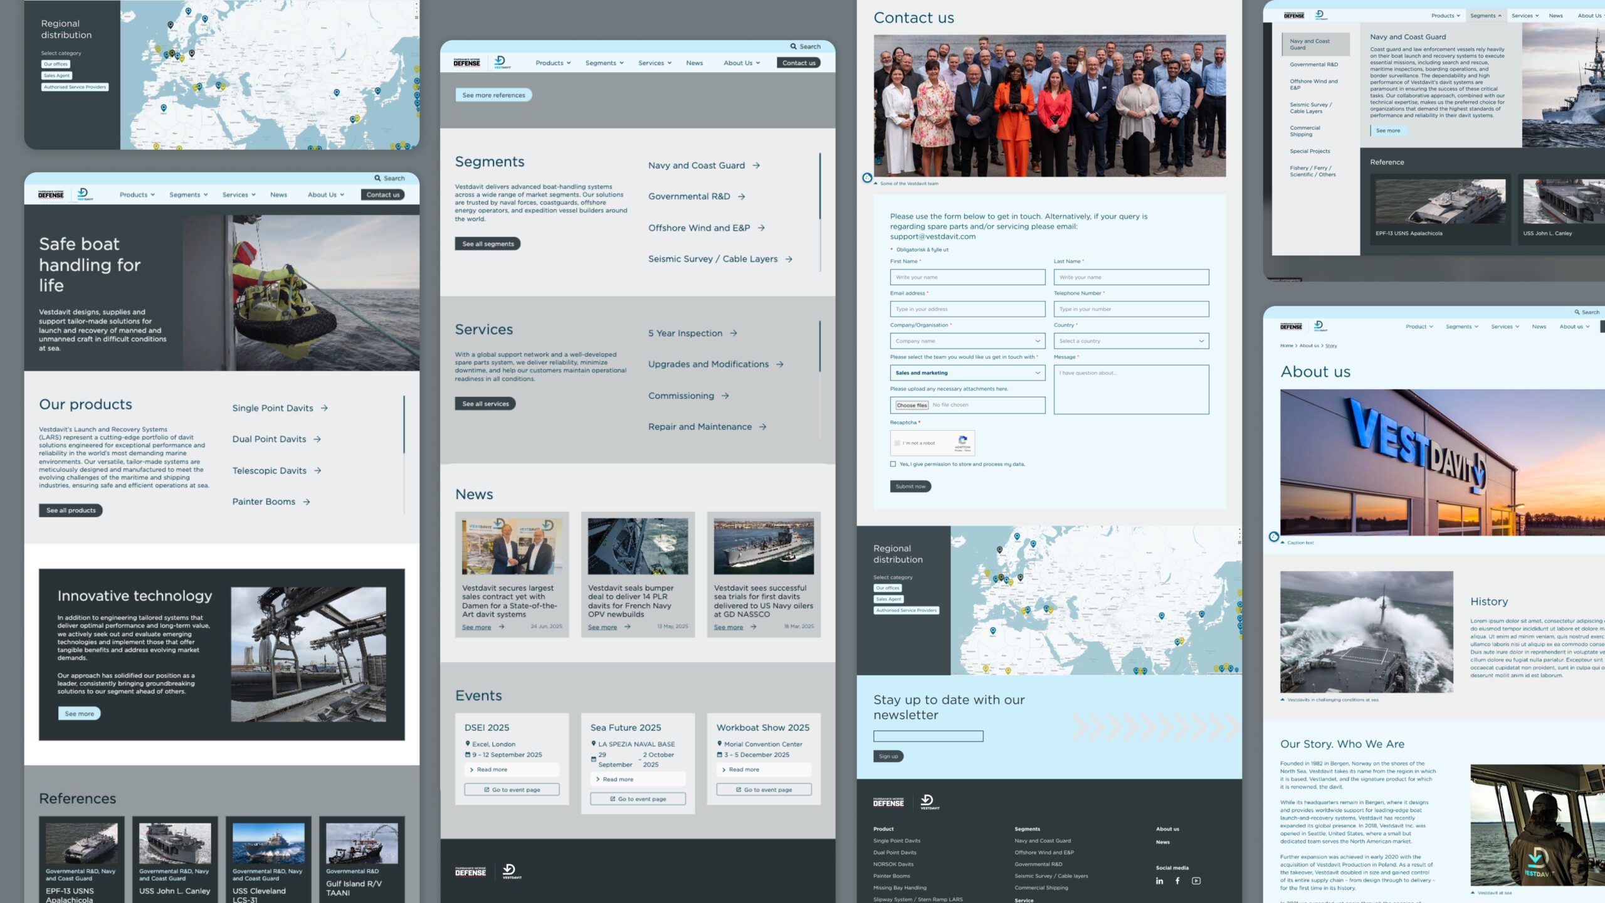Viewport: 1605px width, 903px height.
Task: Tick the data permission consent checkbox
Action: [x=893, y=465]
